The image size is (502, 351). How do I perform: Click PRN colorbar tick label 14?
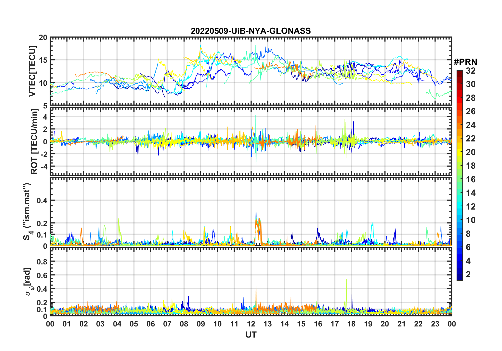[471, 193]
